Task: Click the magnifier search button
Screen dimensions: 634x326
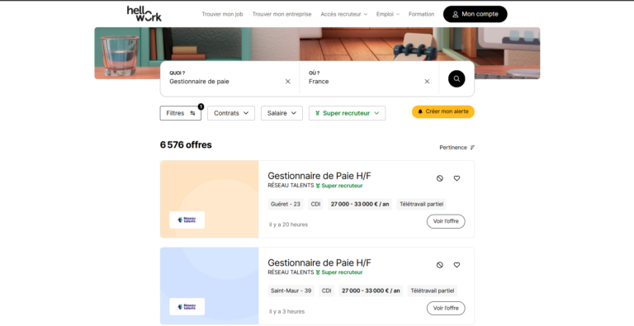Action: (457, 79)
